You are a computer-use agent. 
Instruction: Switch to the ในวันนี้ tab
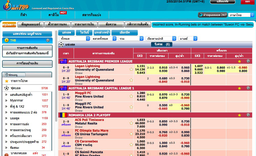click(x=82, y=33)
